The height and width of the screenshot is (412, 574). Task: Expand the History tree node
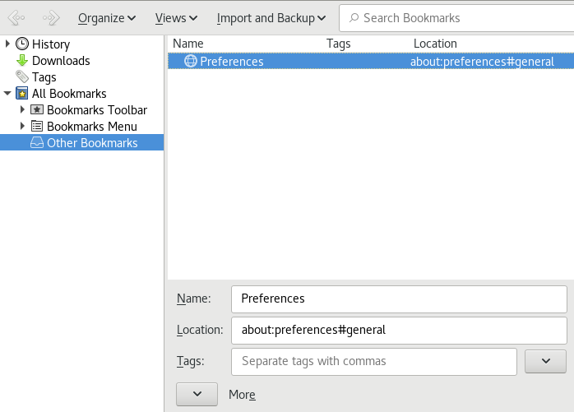tap(8, 44)
